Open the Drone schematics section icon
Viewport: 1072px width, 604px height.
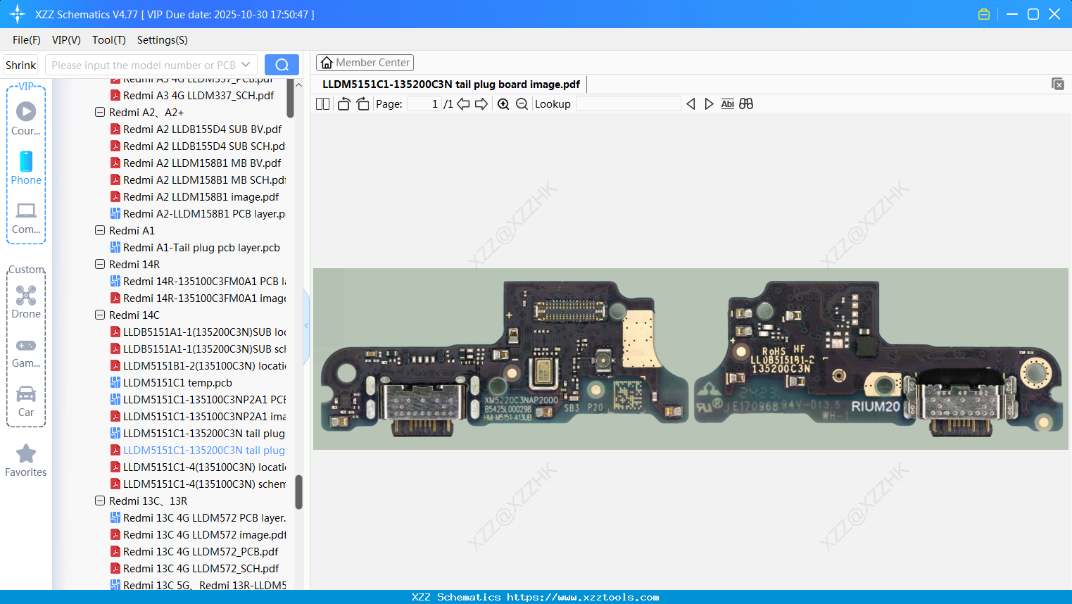(x=25, y=295)
